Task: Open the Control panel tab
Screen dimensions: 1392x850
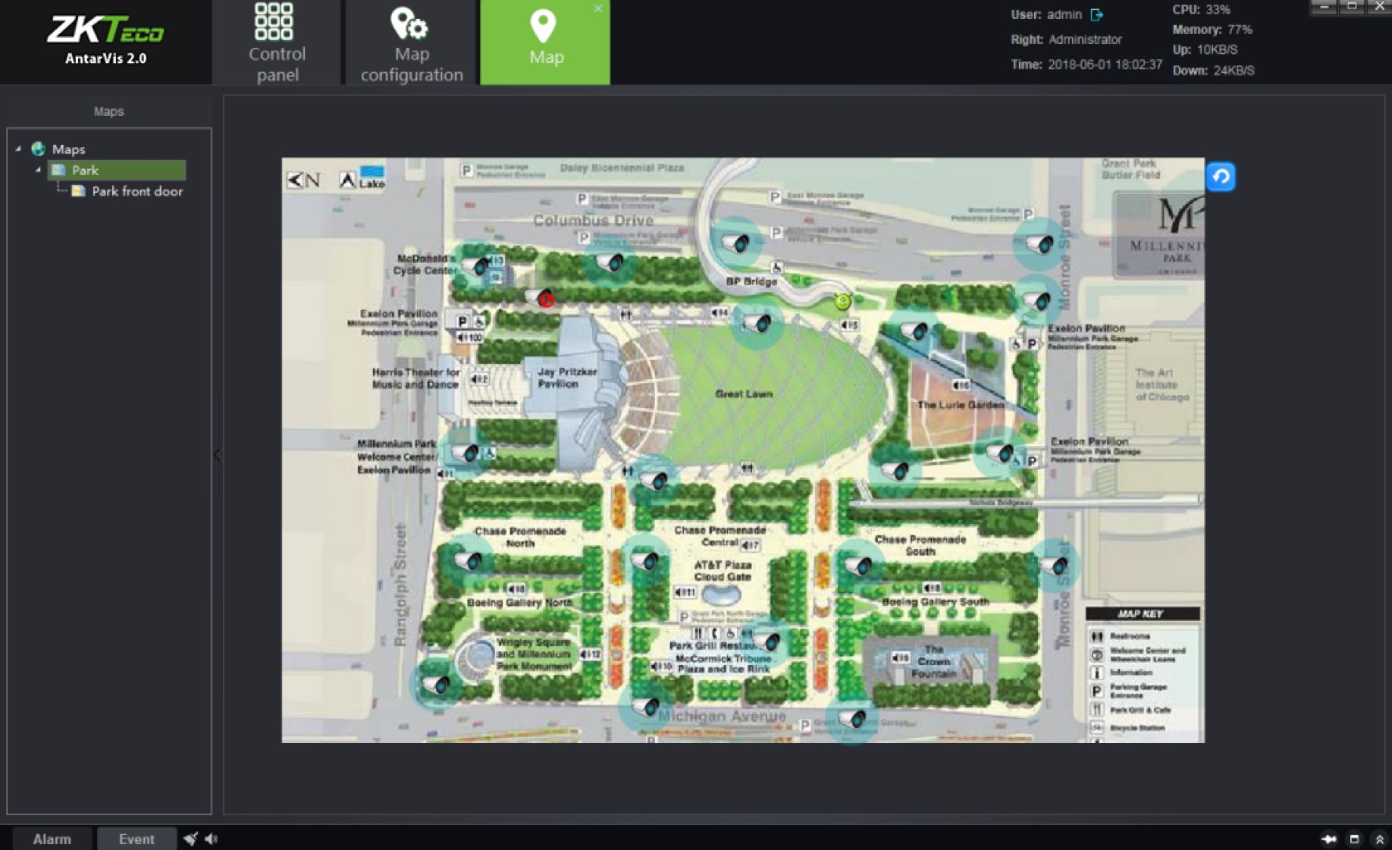Action: pyautogui.click(x=277, y=42)
